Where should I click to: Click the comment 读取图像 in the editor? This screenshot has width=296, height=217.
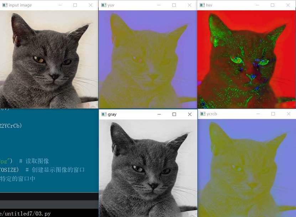[37, 161]
